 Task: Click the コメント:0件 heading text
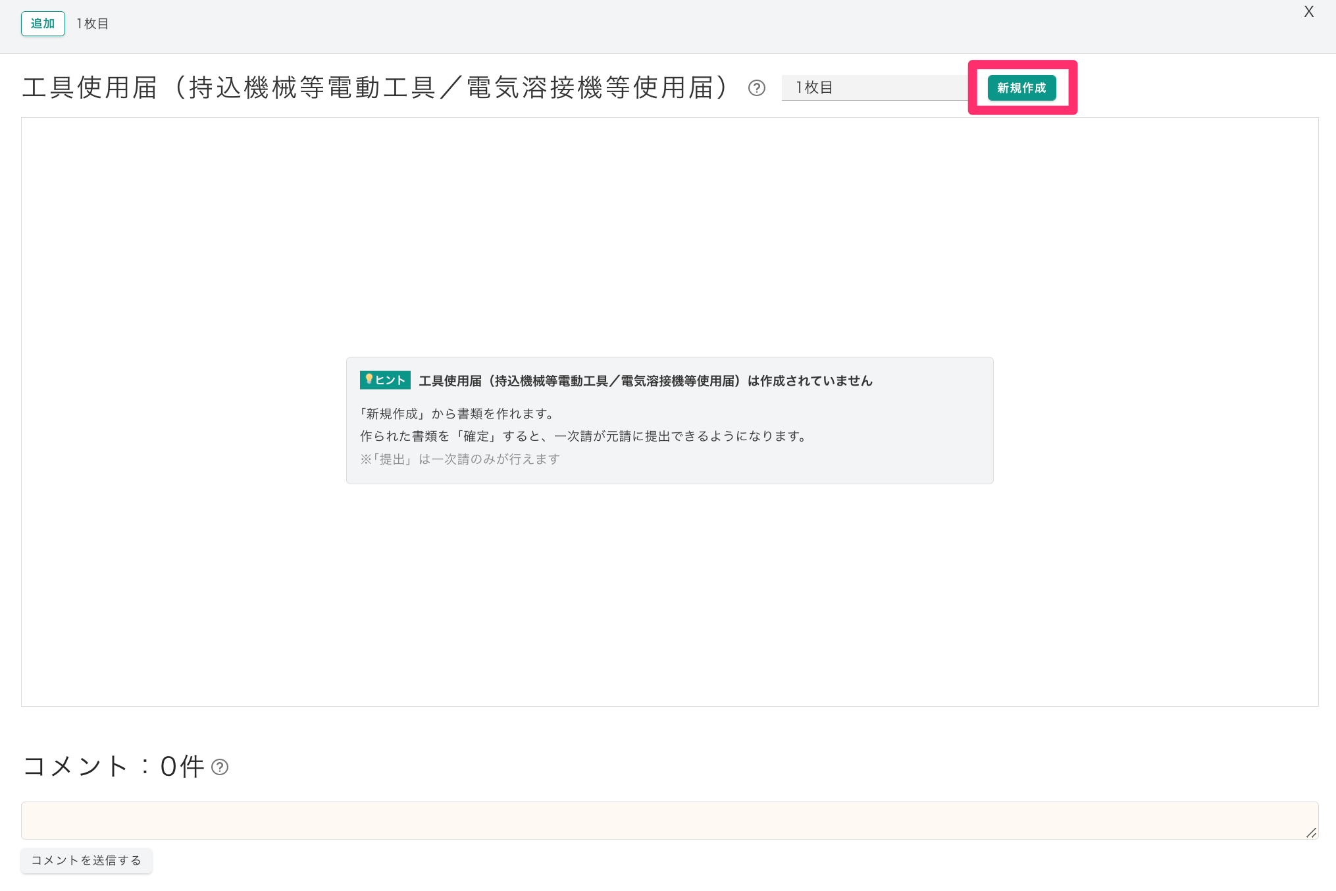coord(113,767)
